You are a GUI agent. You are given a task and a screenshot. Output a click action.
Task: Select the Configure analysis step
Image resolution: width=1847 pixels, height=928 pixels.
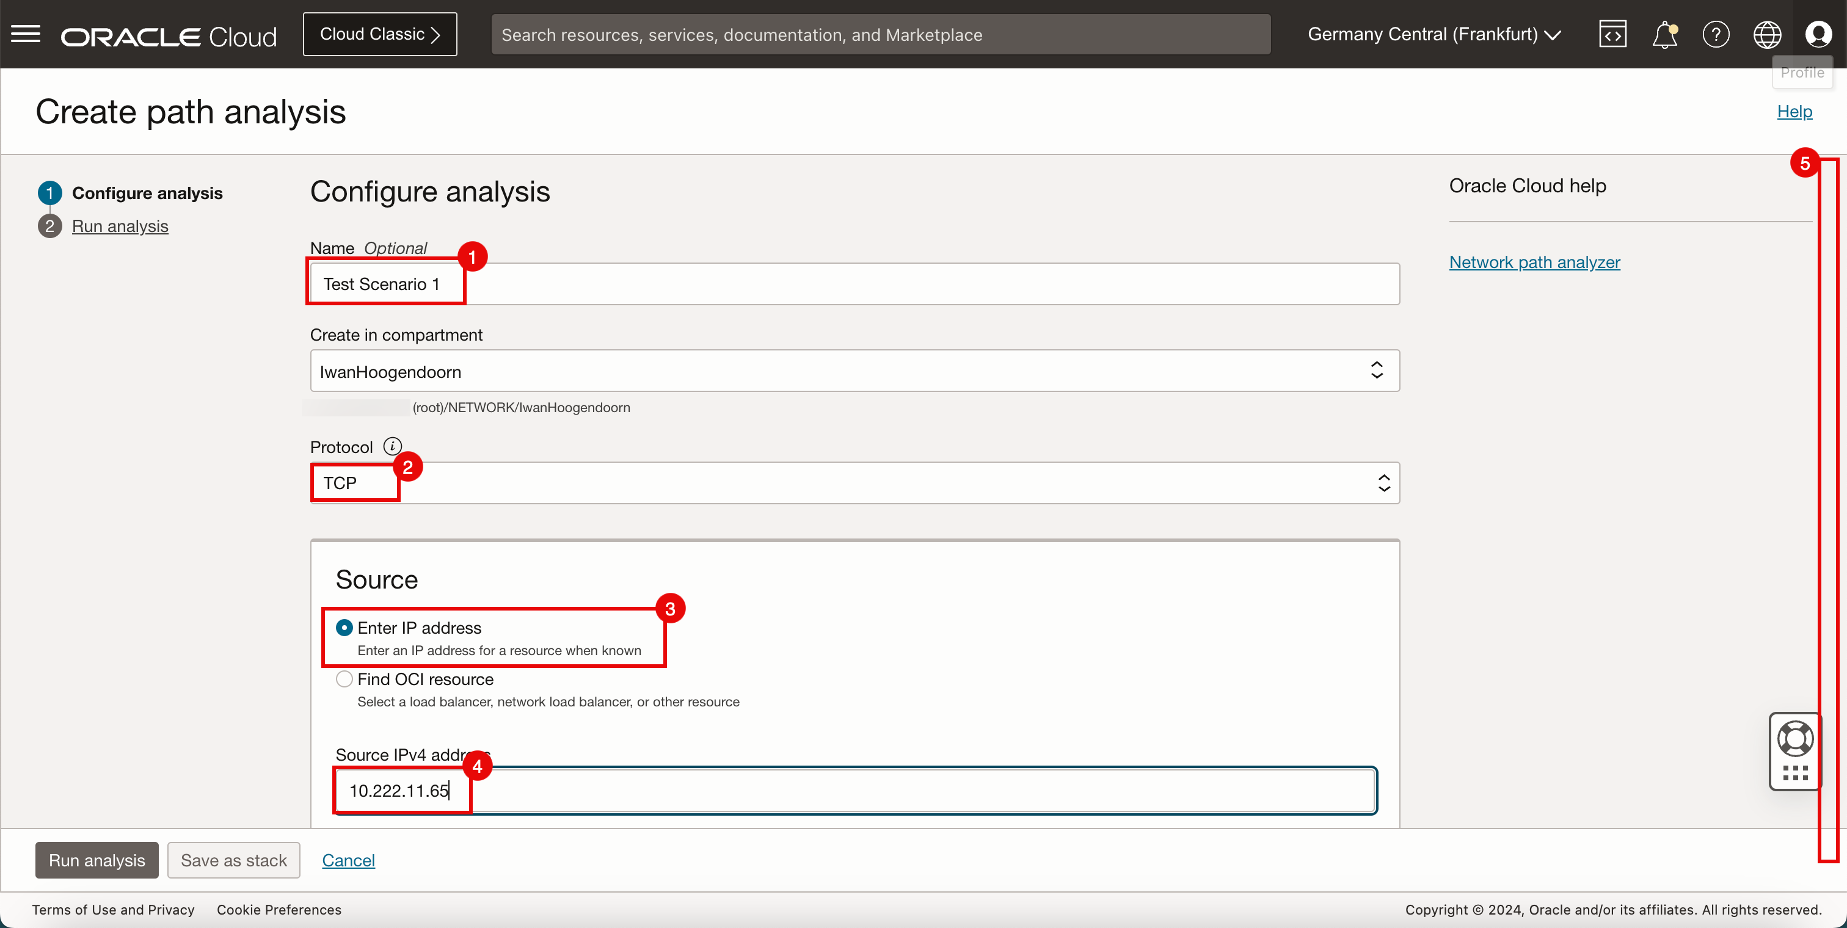tap(147, 194)
